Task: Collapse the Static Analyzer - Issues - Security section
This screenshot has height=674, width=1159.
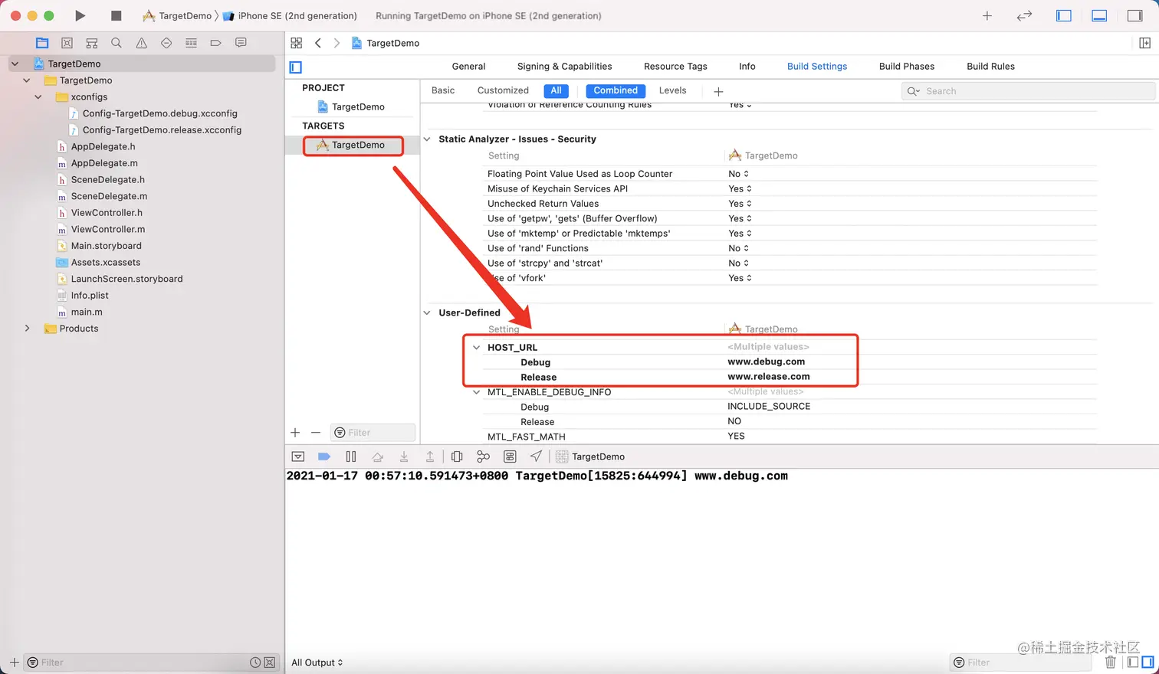Action: (x=427, y=139)
